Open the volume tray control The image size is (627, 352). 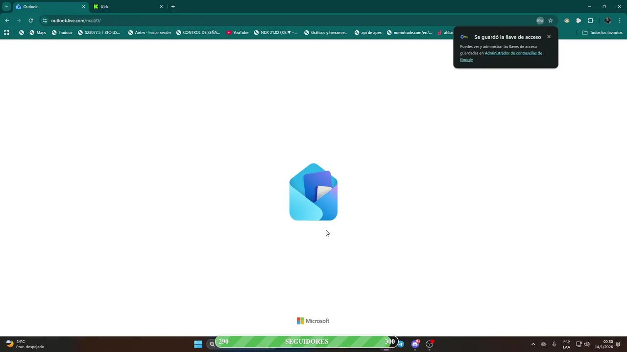coord(587,344)
